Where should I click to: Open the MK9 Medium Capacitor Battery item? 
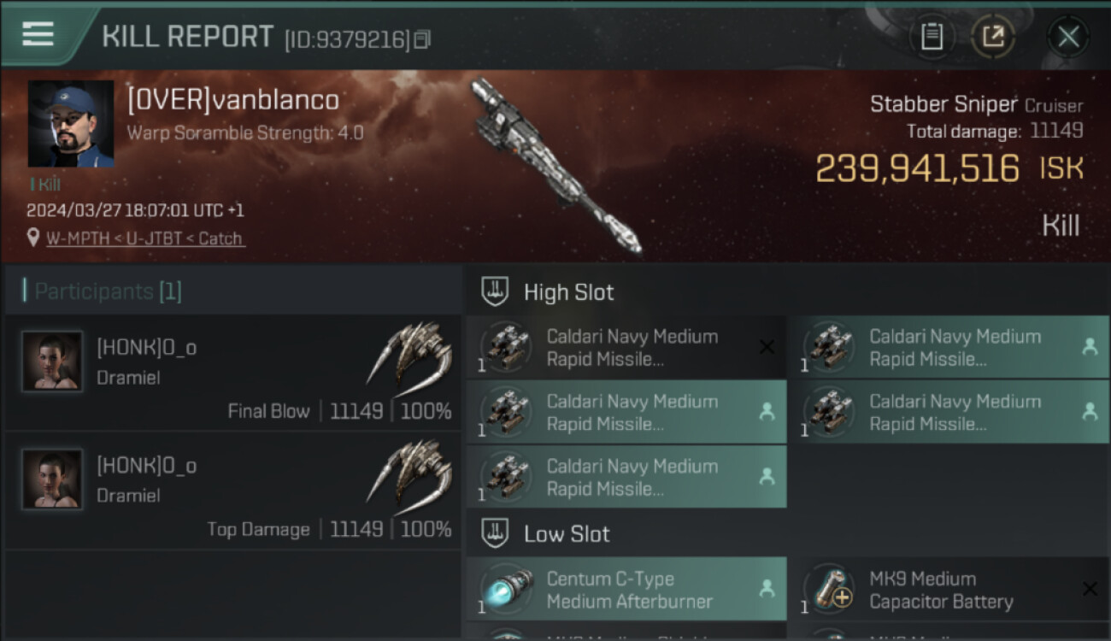pos(941,590)
